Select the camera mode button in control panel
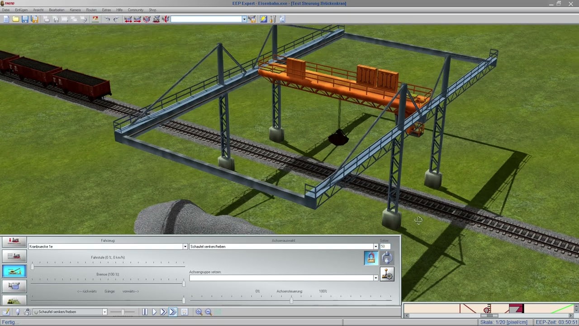This screenshot has height=326, width=579. 14,286
